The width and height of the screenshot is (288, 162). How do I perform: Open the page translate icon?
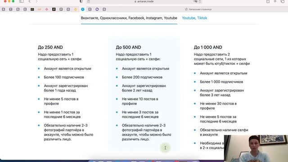[195, 1]
